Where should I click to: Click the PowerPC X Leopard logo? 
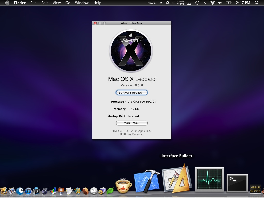pos(131,51)
